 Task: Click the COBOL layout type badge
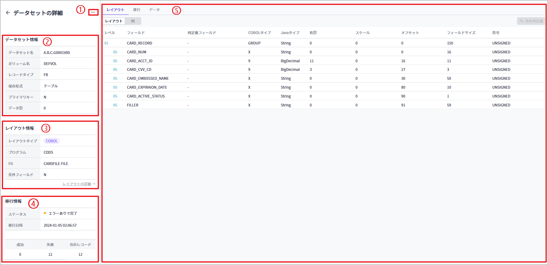[x=51, y=141]
